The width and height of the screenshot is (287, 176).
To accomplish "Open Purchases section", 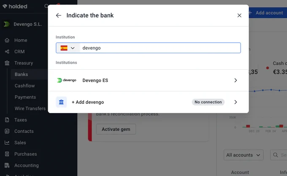I will 26,154.
